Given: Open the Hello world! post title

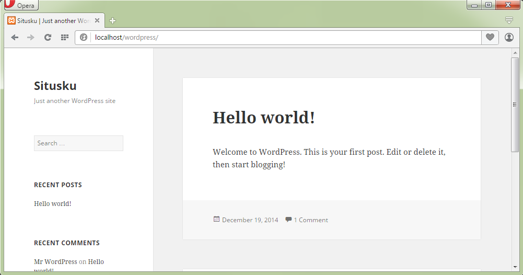Looking at the screenshot, I should (263, 118).
